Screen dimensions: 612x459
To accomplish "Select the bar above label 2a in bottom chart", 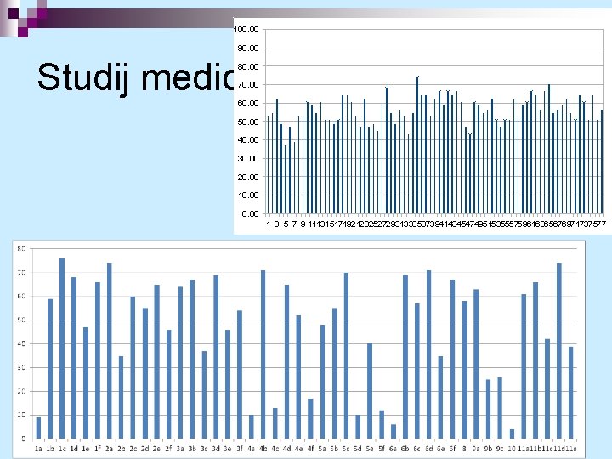I will tap(110, 351).
